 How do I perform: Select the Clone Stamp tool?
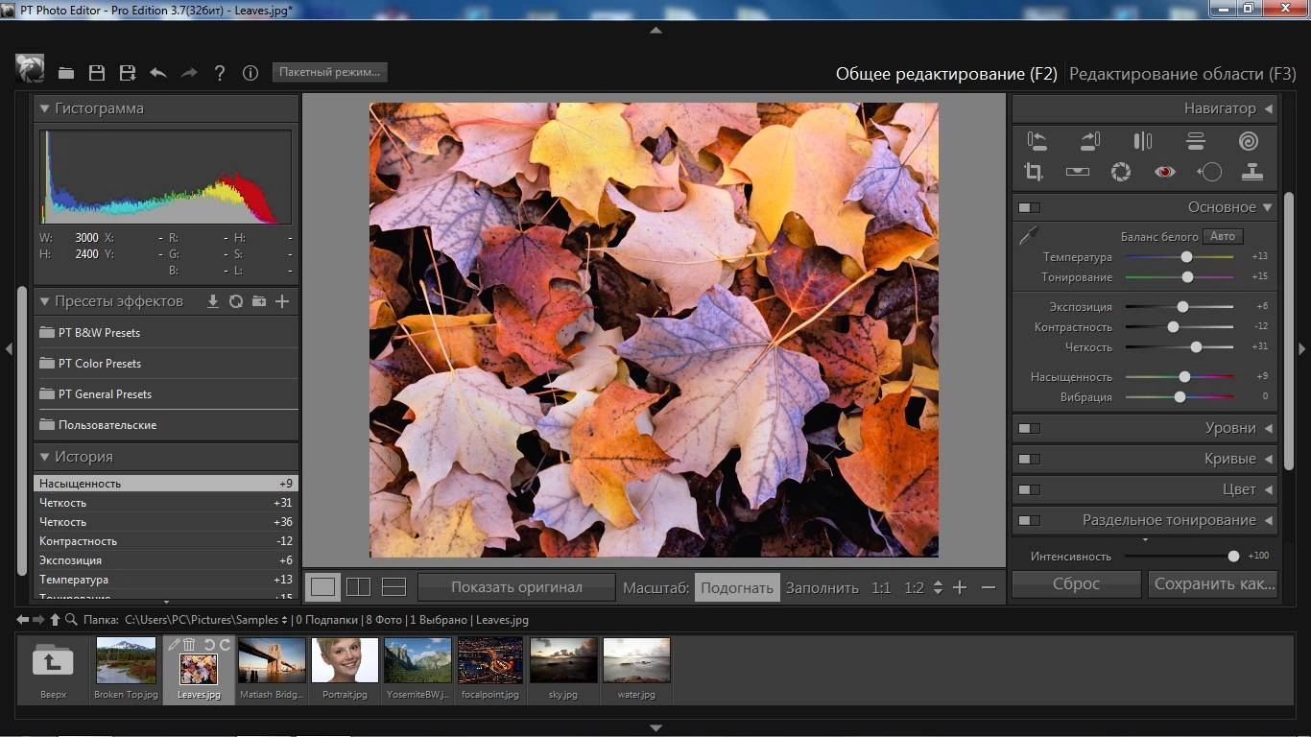(x=1252, y=172)
